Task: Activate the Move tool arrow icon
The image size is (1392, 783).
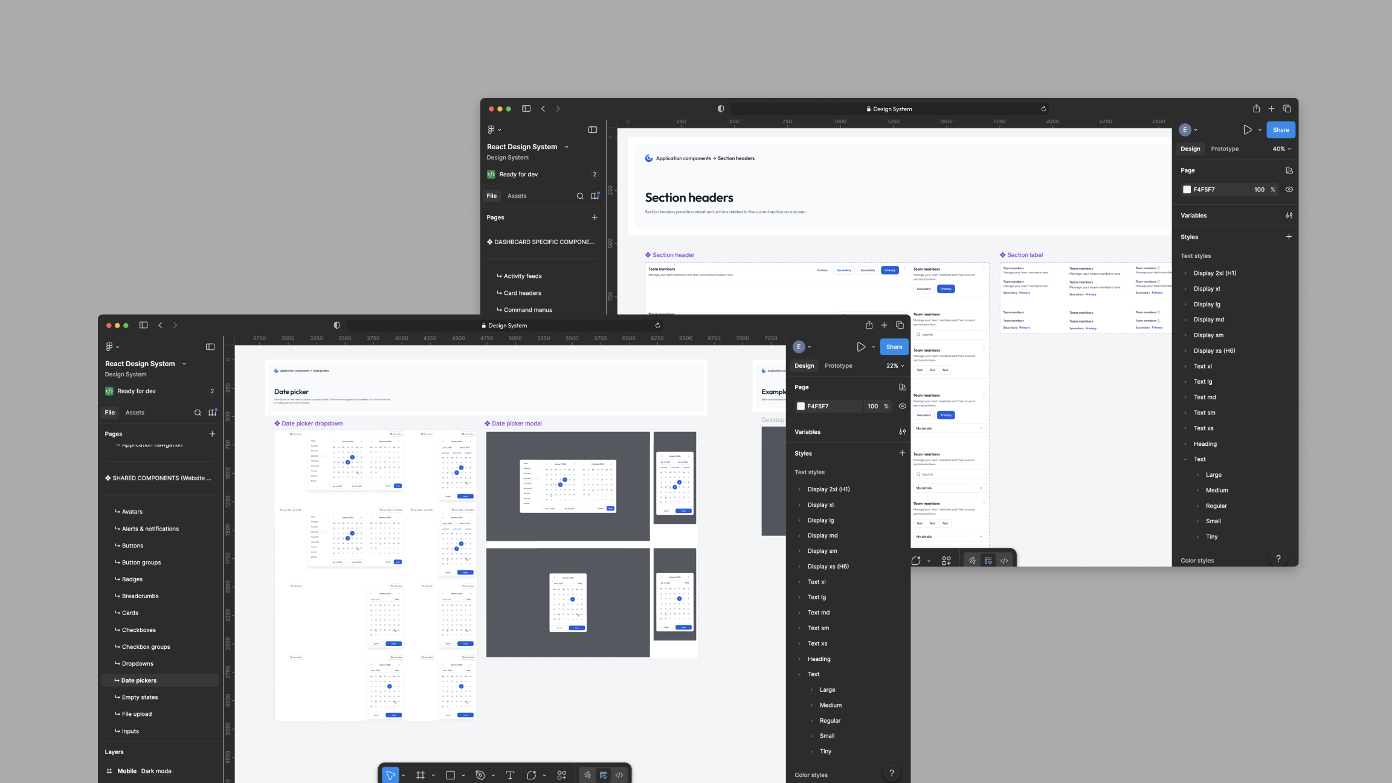Action: (390, 775)
